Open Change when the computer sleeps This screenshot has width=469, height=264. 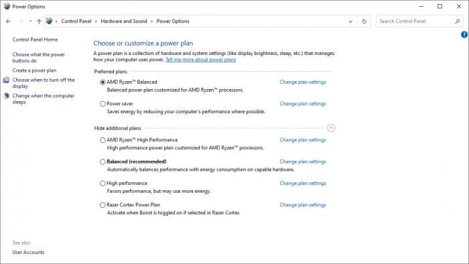44,98
